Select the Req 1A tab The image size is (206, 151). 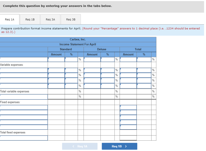[10, 19]
